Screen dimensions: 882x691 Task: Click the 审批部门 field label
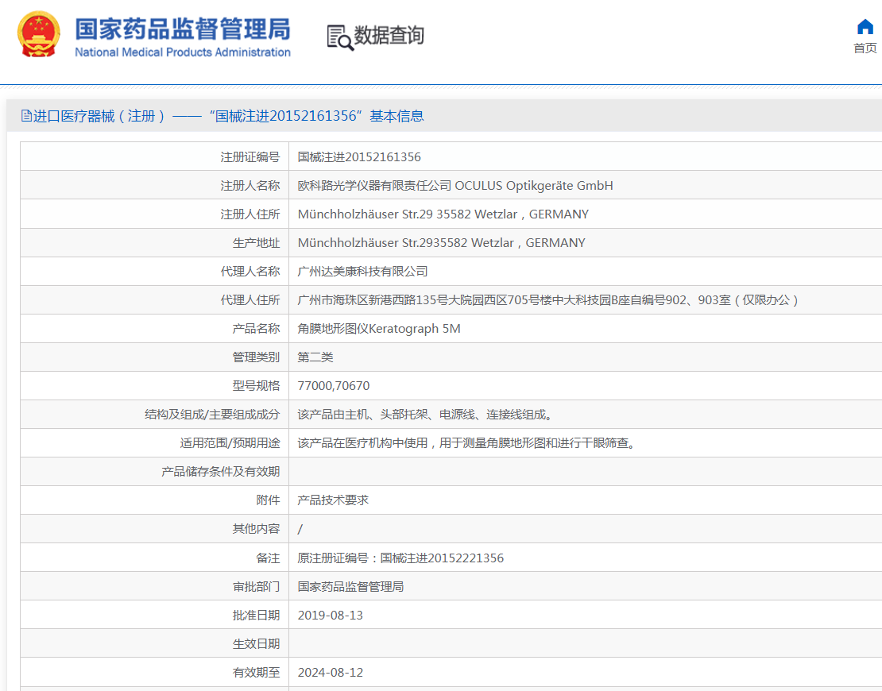(256, 587)
